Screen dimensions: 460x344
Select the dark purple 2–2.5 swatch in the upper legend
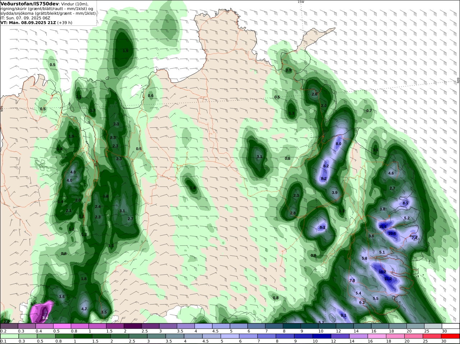click(x=133, y=326)
